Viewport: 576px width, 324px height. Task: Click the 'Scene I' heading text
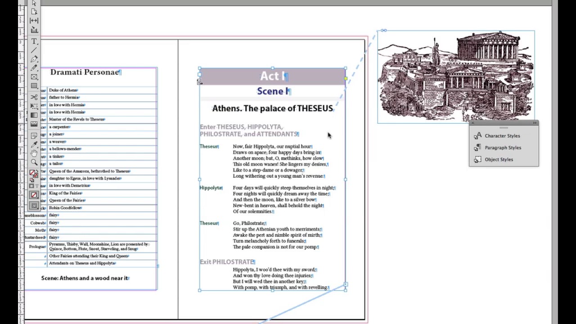pos(273,91)
